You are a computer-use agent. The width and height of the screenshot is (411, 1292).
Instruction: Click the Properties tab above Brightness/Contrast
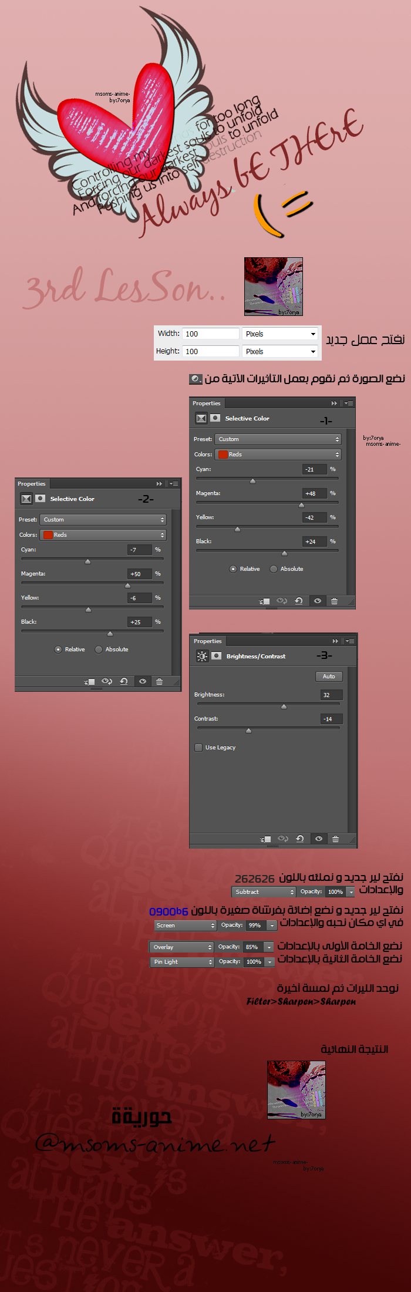[208, 641]
